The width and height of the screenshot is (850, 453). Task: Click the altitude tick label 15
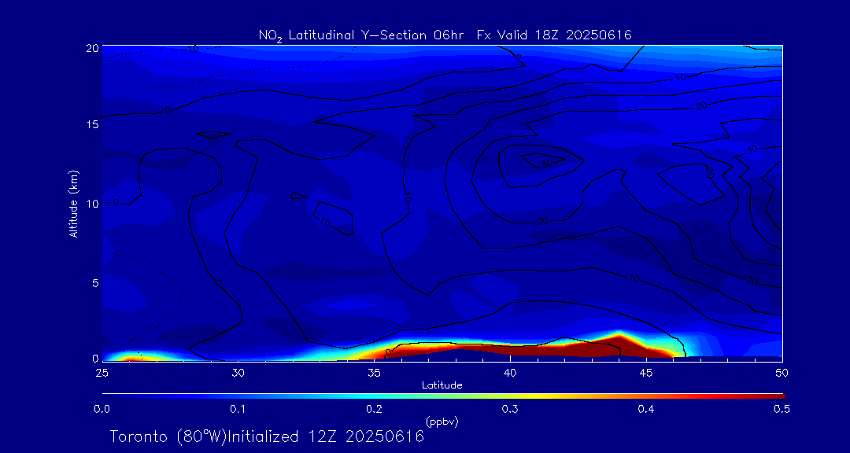pos(93,124)
